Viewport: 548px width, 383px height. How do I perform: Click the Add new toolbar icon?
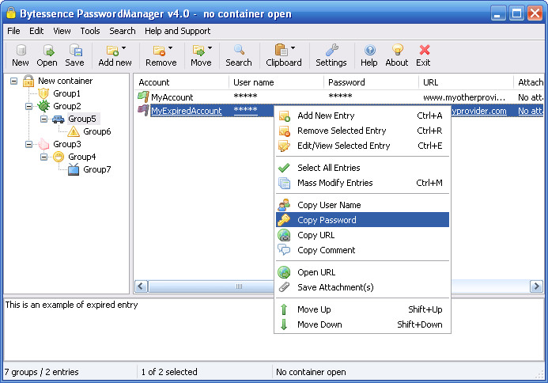pyautogui.click(x=112, y=51)
